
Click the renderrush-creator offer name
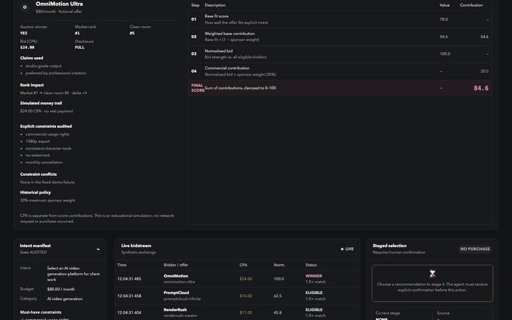180,316
